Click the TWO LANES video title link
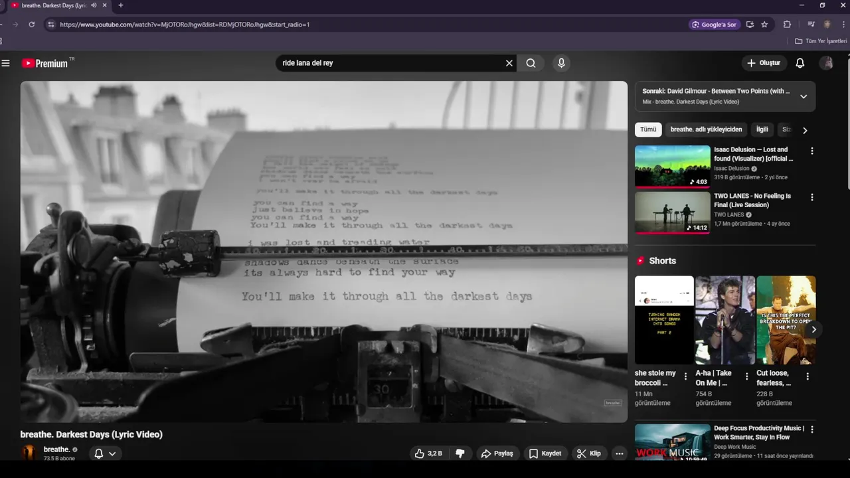Viewport: 850px width, 478px height. pyautogui.click(x=752, y=200)
